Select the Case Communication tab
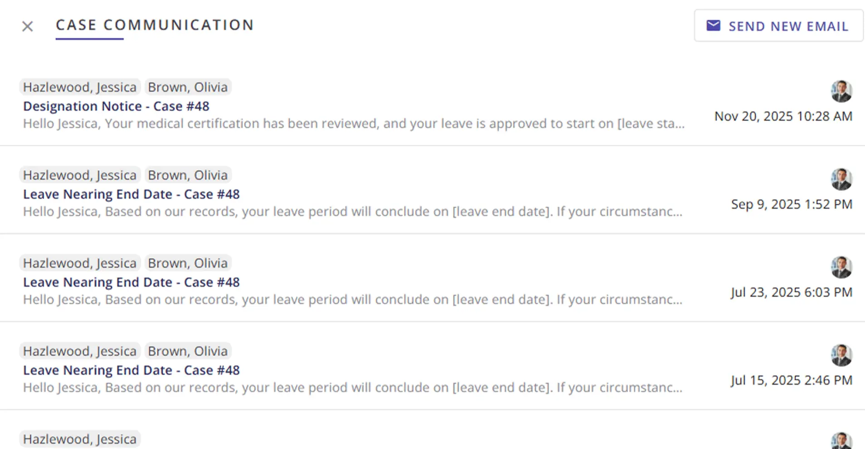 (x=155, y=25)
